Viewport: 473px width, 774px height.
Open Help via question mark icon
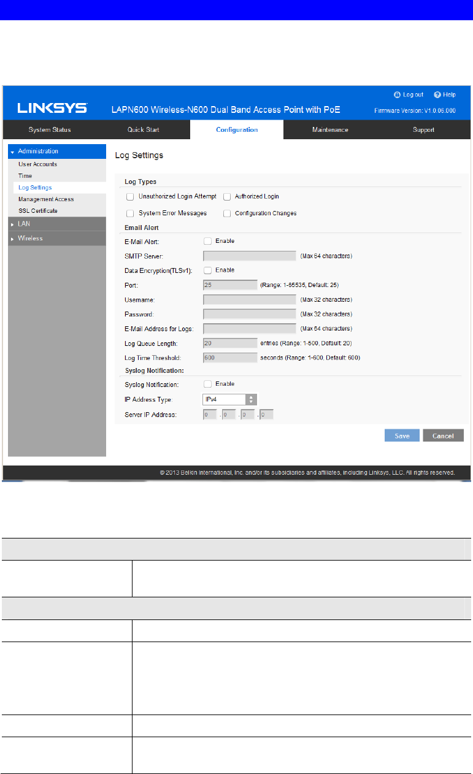[437, 94]
